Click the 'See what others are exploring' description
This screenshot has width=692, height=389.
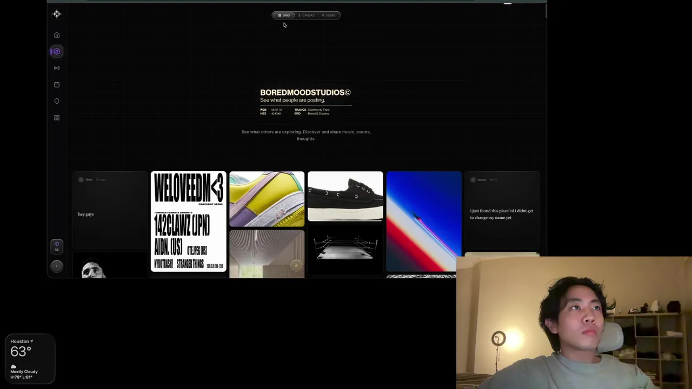(x=306, y=135)
